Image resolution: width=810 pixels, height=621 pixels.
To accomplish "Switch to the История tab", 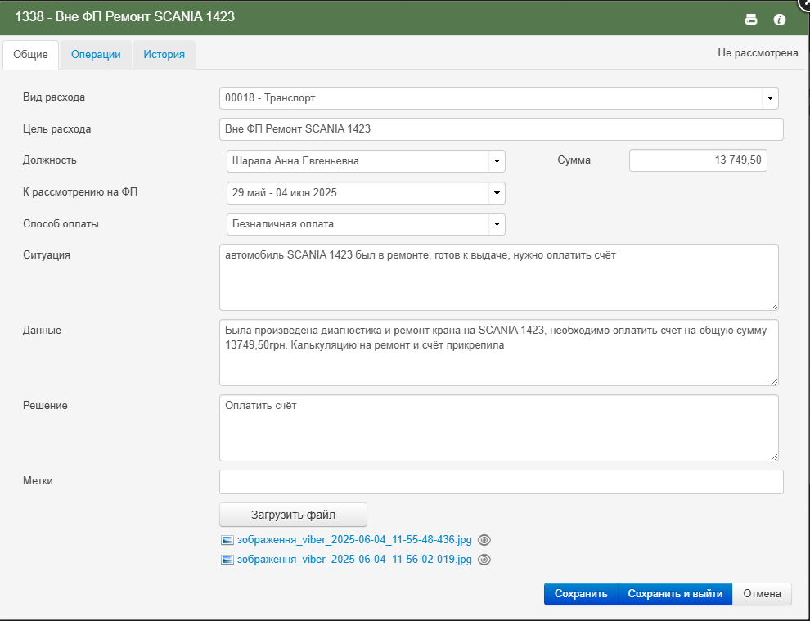I will [x=164, y=55].
